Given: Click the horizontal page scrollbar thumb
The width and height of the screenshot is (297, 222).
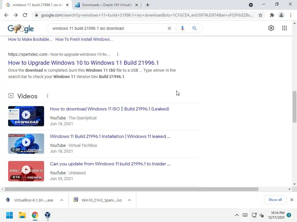Looking at the screenshot, I should point(132,189).
